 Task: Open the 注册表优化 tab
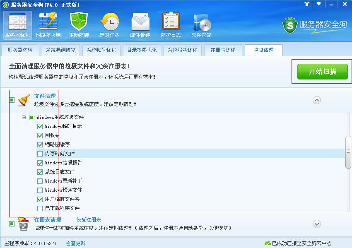tap(223, 50)
